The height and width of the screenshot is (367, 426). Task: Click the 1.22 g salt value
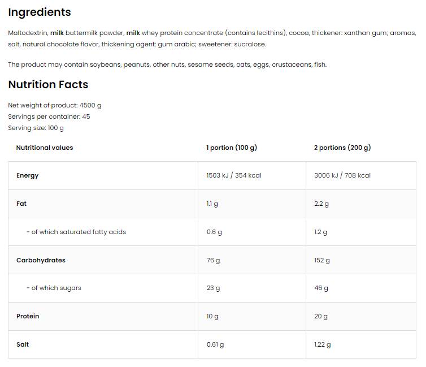pos(323,344)
